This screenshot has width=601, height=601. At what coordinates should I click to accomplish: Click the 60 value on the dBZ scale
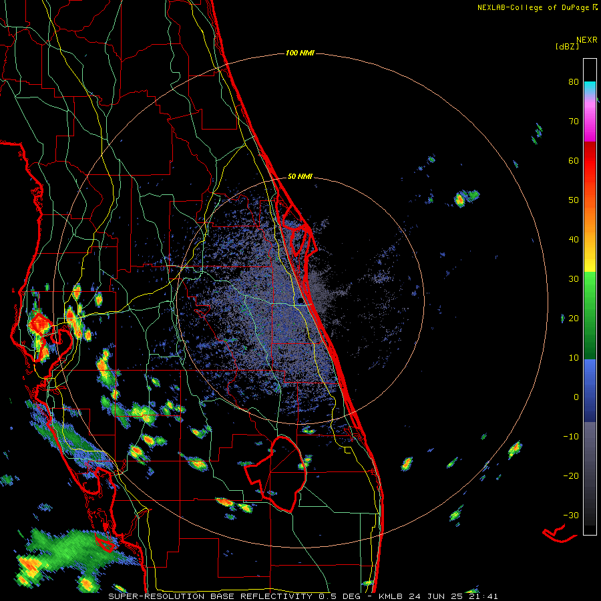click(574, 160)
